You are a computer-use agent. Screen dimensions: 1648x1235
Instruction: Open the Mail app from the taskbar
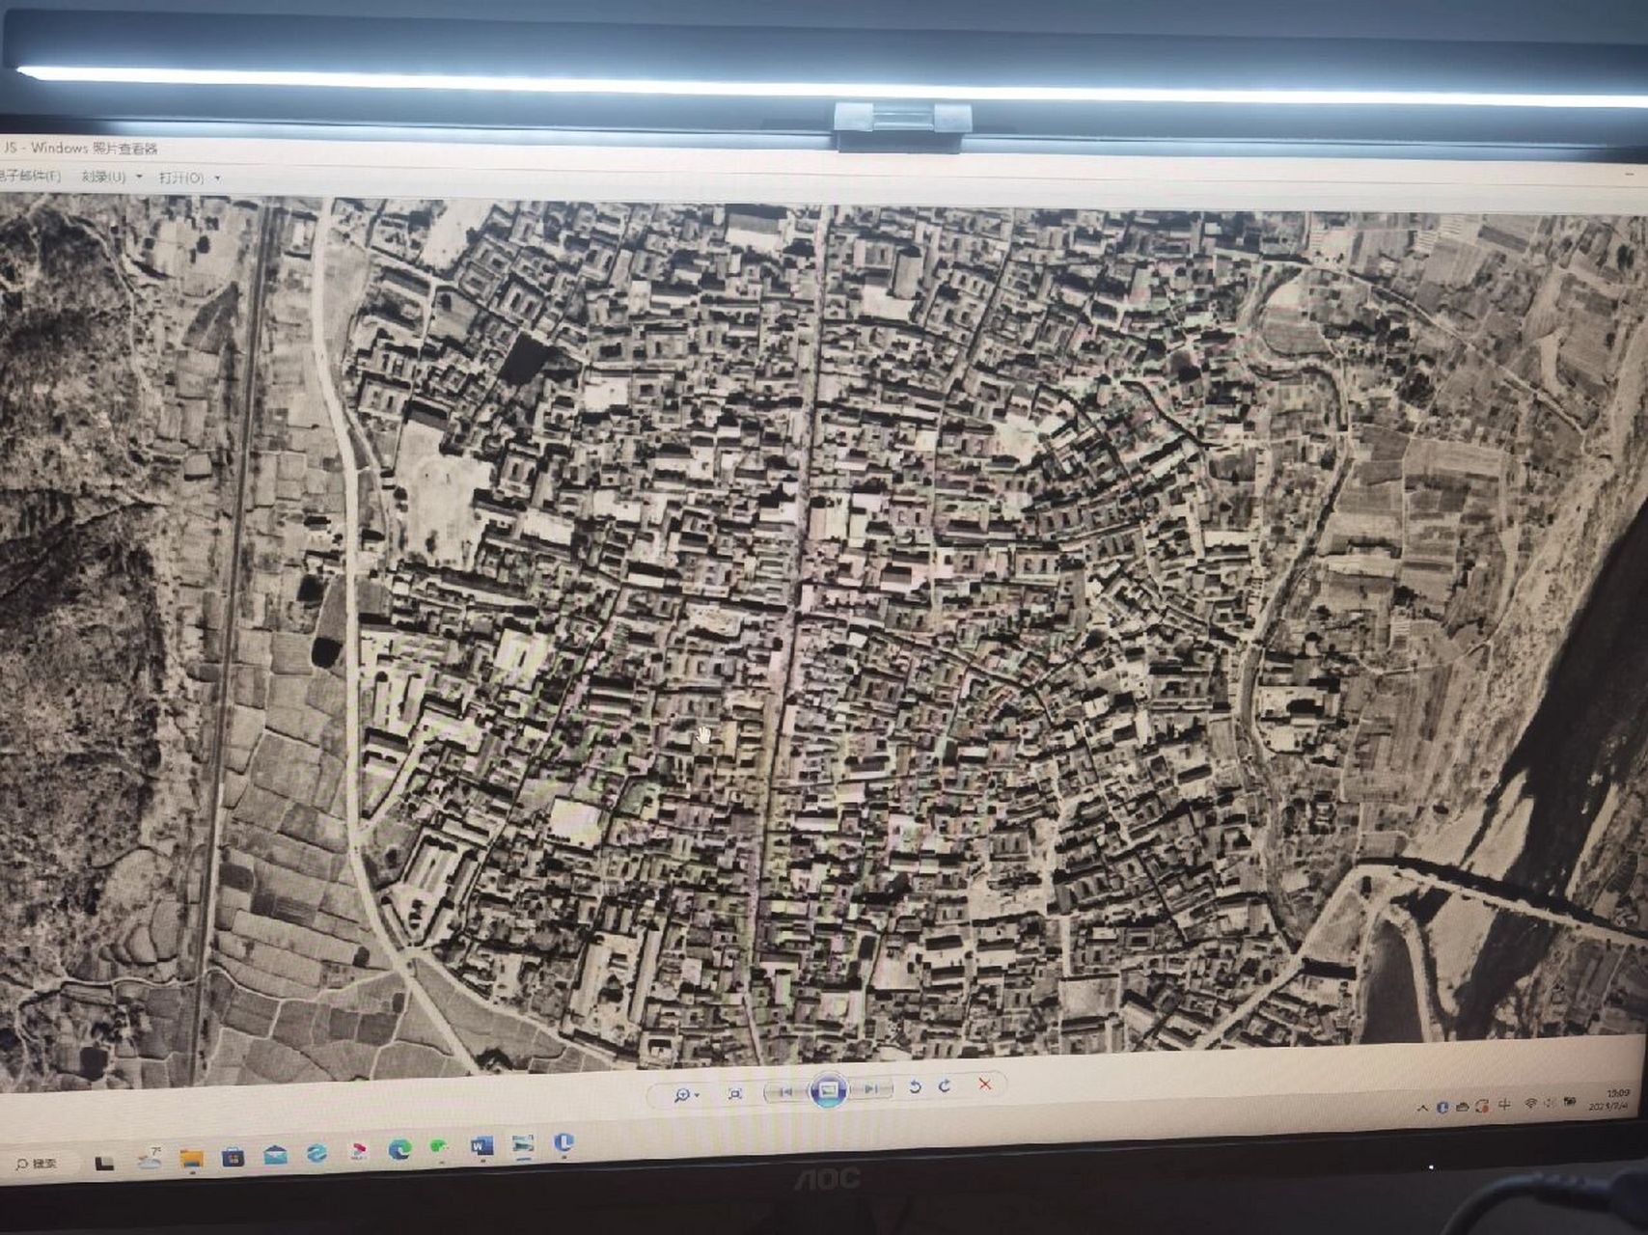tap(275, 1155)
